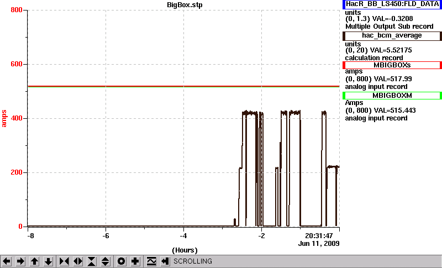Click the 400 tick on the y-axis
This screenshot has height=268, width=442.
[x=17, y=118]
